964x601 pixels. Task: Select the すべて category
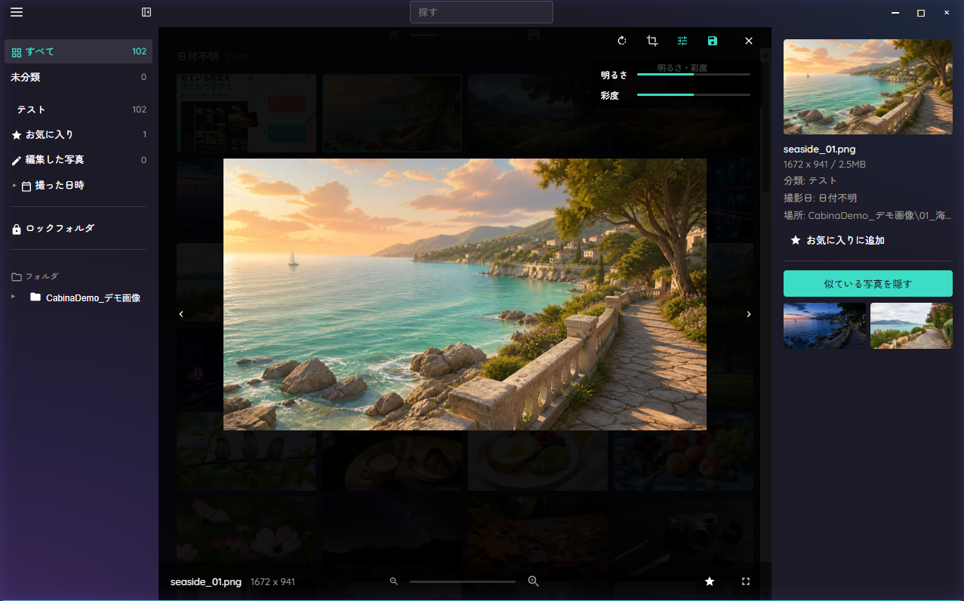[x=79, y=51]
